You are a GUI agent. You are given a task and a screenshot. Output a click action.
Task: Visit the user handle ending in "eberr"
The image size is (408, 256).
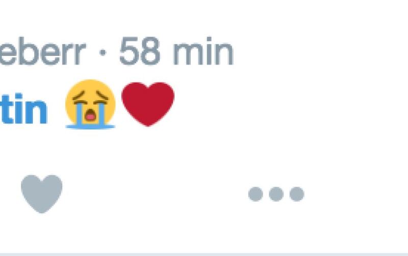pos(43,51)
